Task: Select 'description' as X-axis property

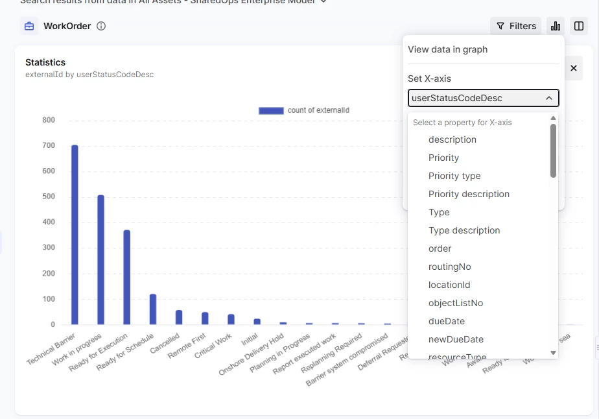Action: [x=452, y=139]
